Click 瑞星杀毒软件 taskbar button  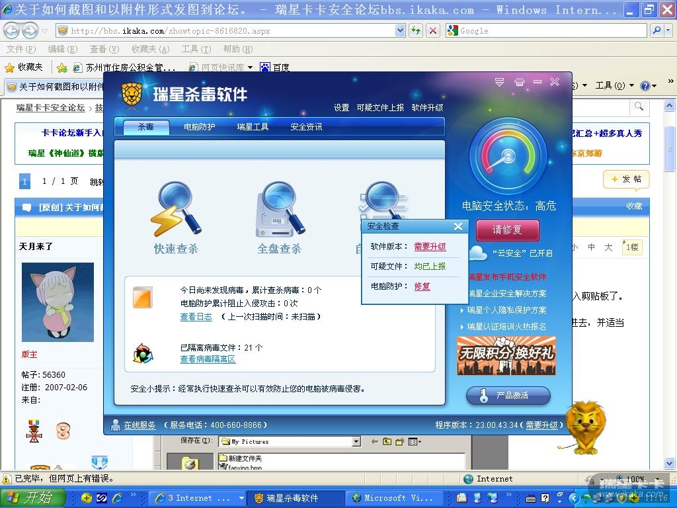click(295, 498)
